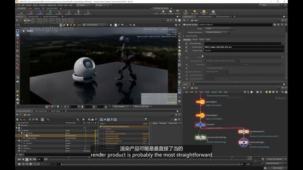Open the Initialize Parameters dropdown
The width and height of the screenshot is (303, 170).
(x=217, y=32)
